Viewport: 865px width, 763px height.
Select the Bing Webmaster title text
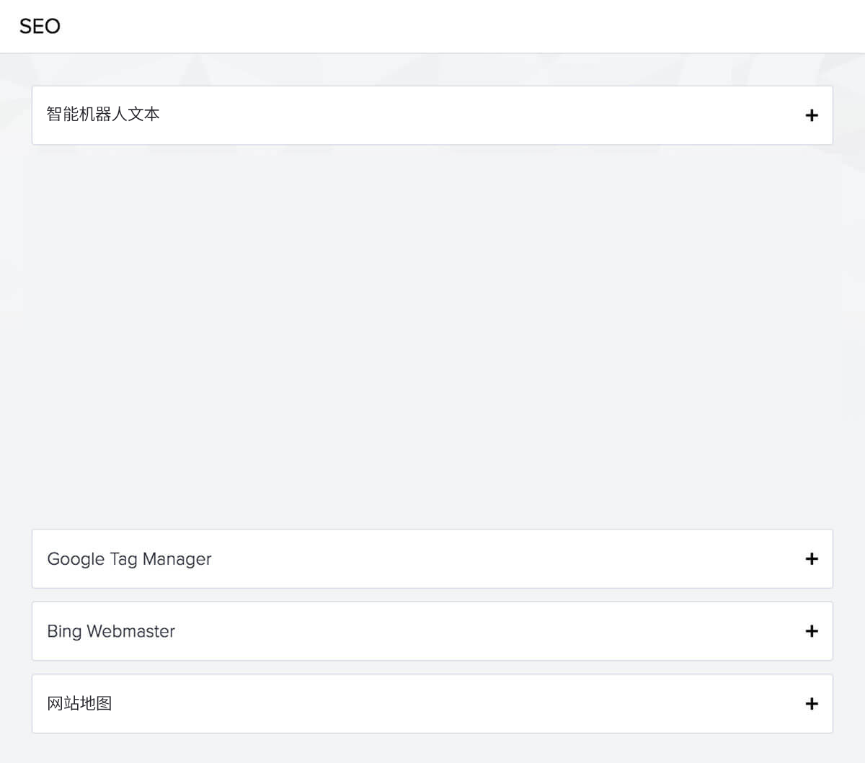pos(111,631)
